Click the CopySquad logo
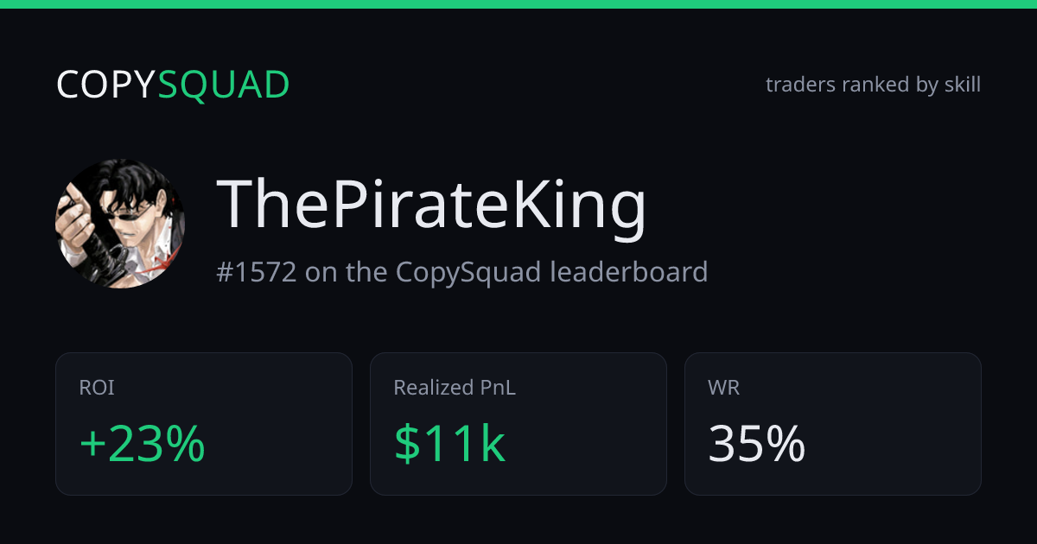1037x544 pixels. [x=173, y=85]
